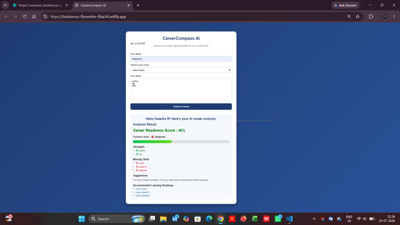The width and height of the screenshot is (400, 225).
Task: Click the battery tray icon
Action: 372,219
